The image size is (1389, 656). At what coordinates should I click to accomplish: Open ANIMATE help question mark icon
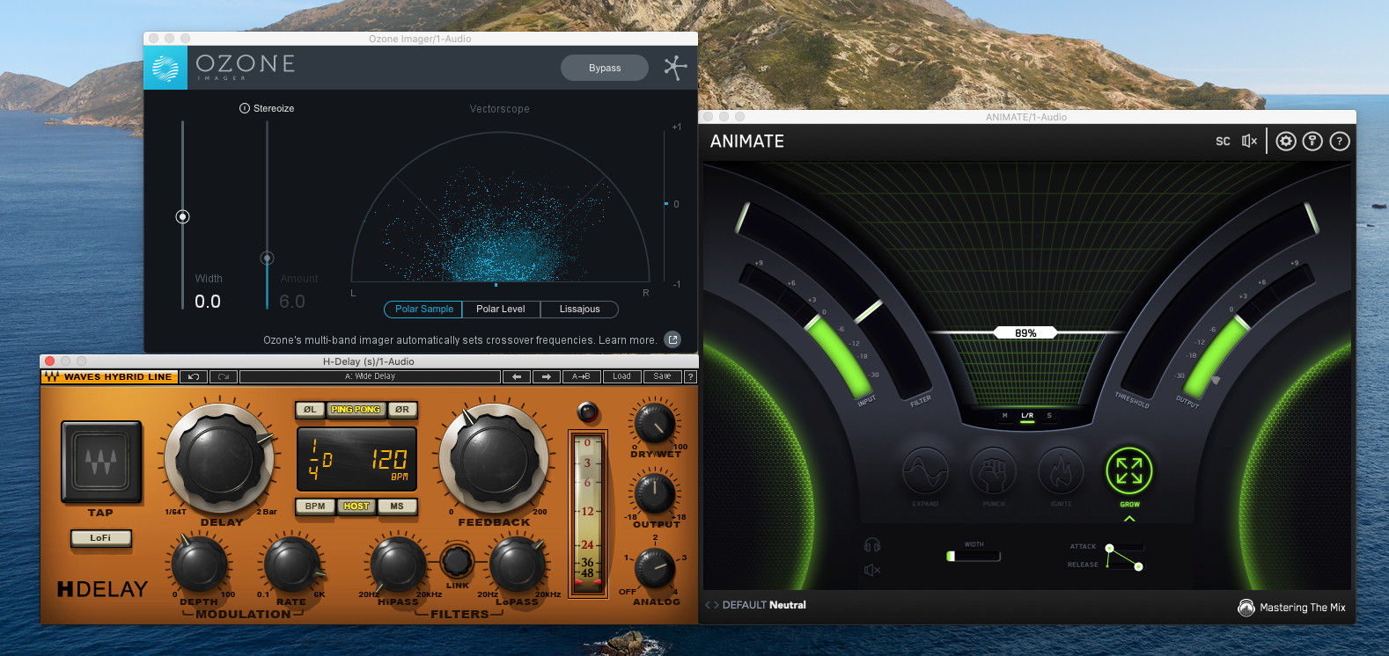[x=1340, y=141]
